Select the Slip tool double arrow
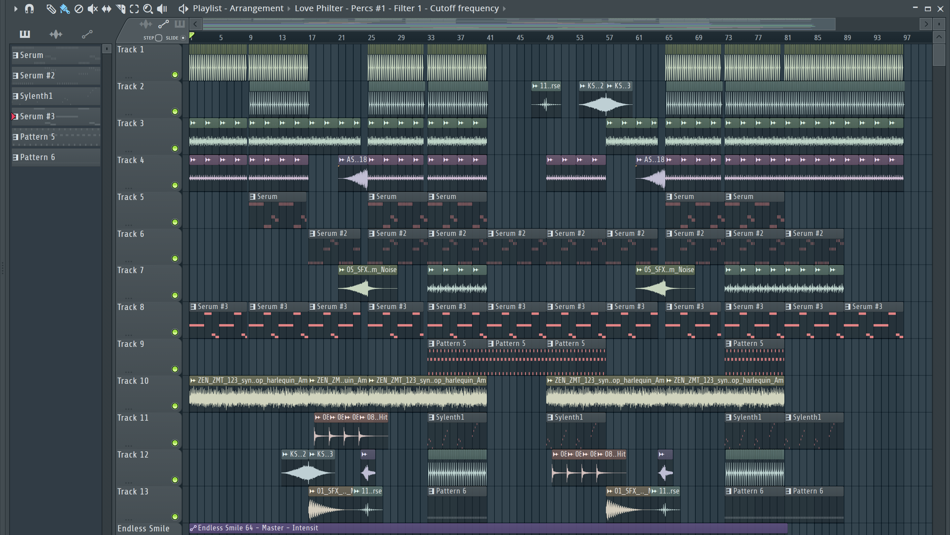This screenshot has width=950, height=535. point(107,9)
